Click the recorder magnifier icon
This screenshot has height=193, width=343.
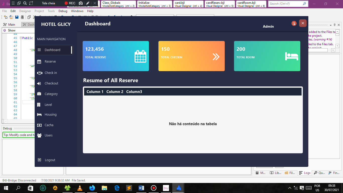point(25,3)
